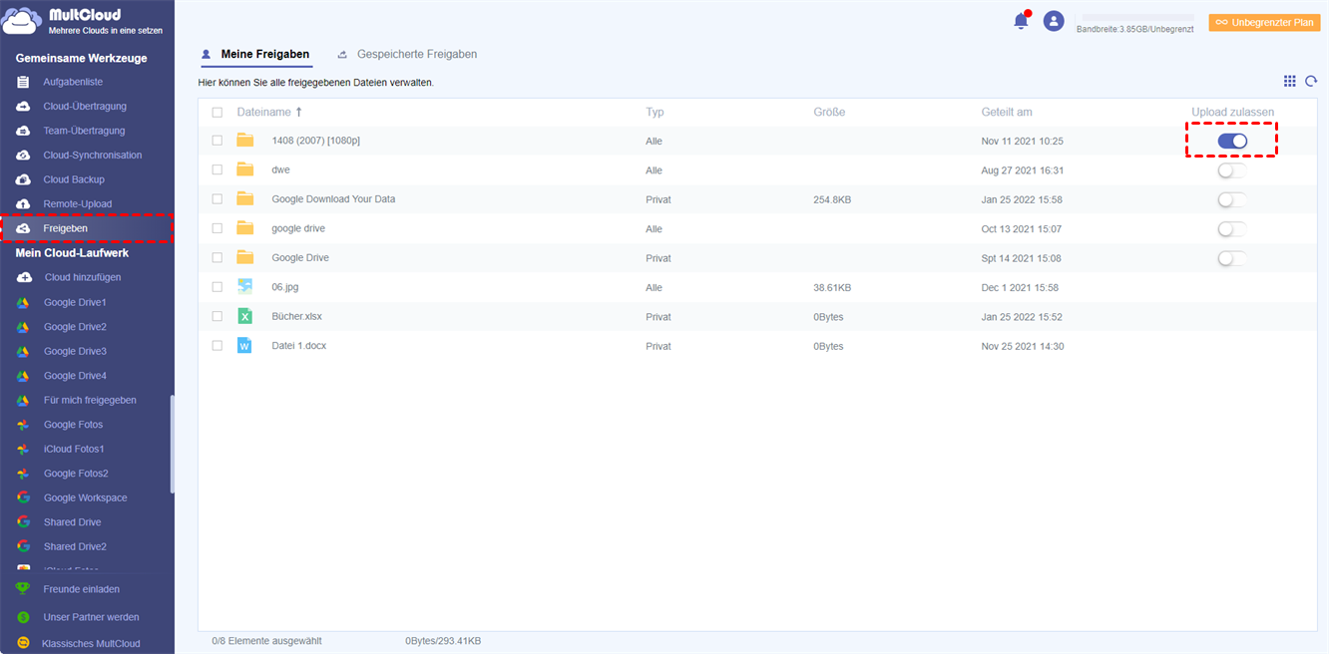This screenshot has width=1329, height=654.
Task: Open the notification bell
Action: click(x=1021, y=21)
